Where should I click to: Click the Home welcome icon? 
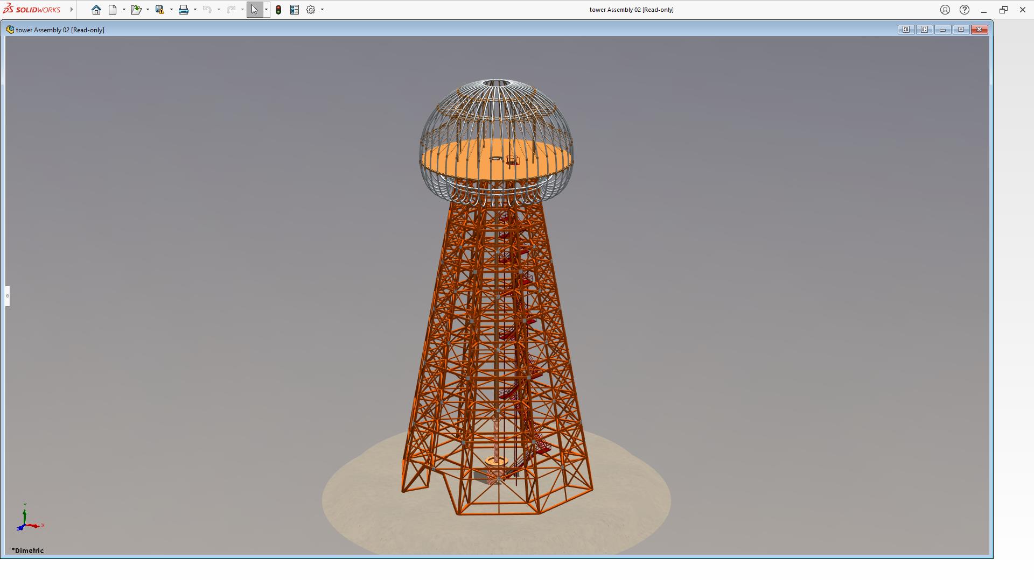(96, 10)
